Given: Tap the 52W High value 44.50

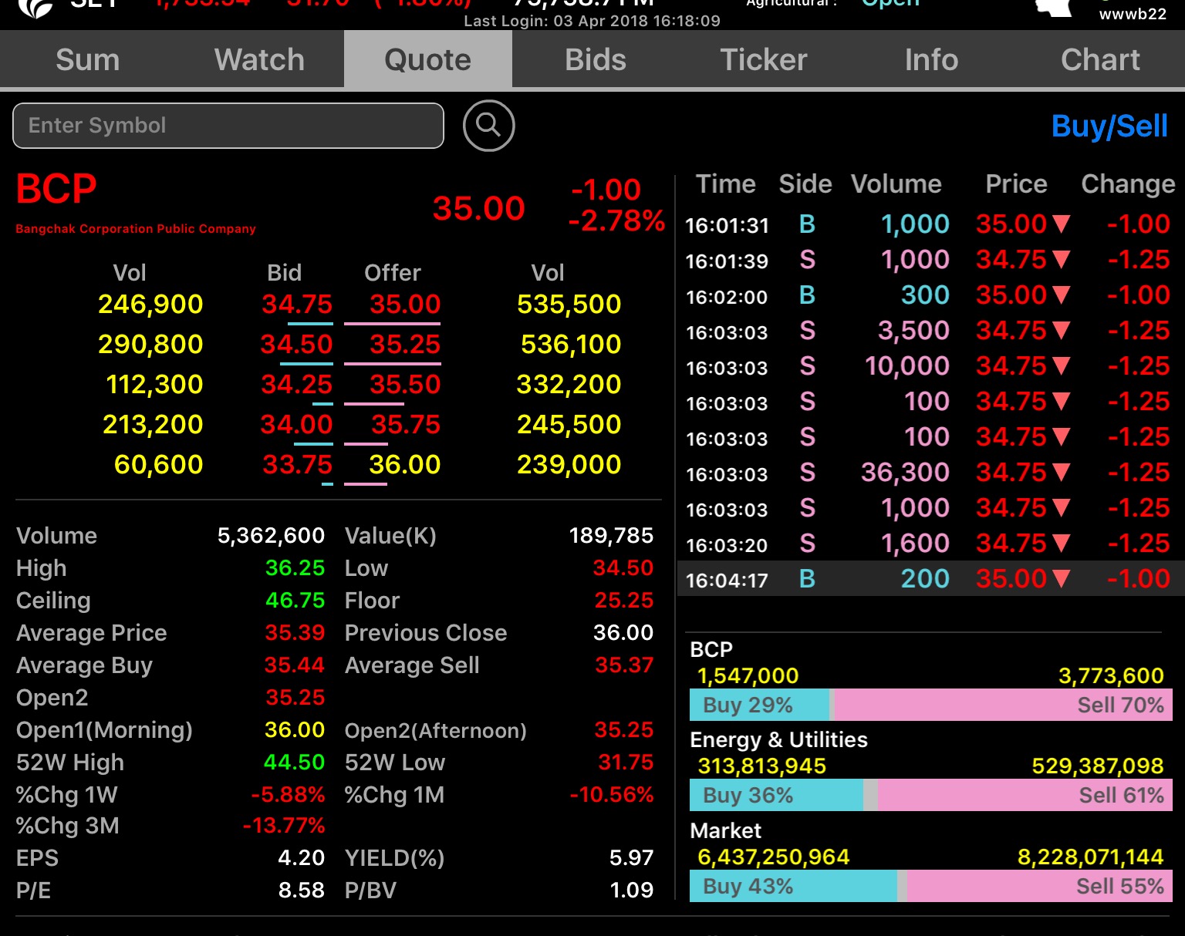Looking at the screenshot, I should (x=294, y=762).
